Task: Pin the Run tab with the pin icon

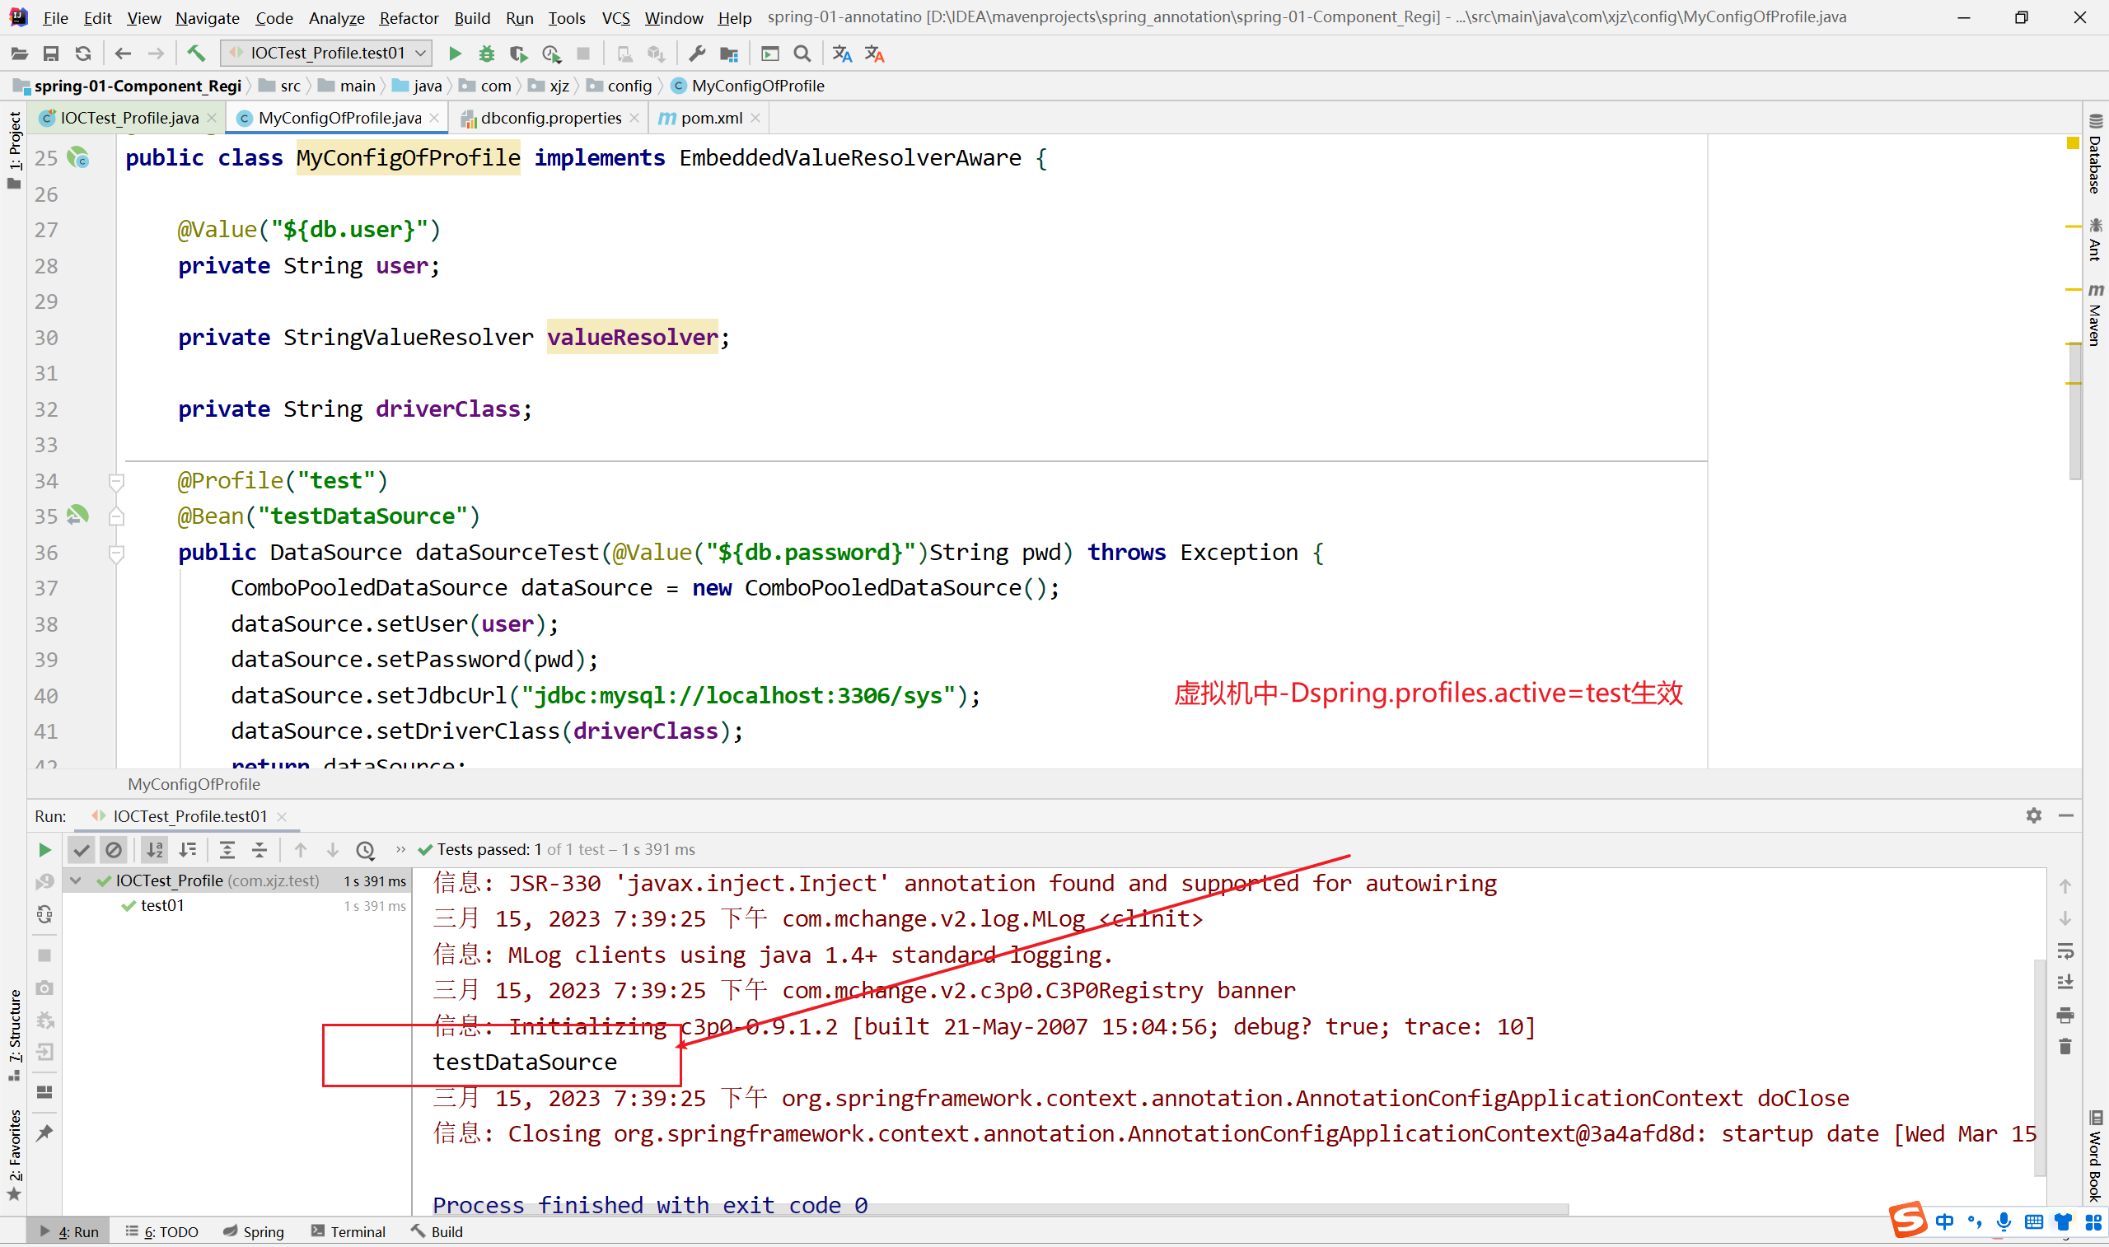Action: tap(44, 1133)
